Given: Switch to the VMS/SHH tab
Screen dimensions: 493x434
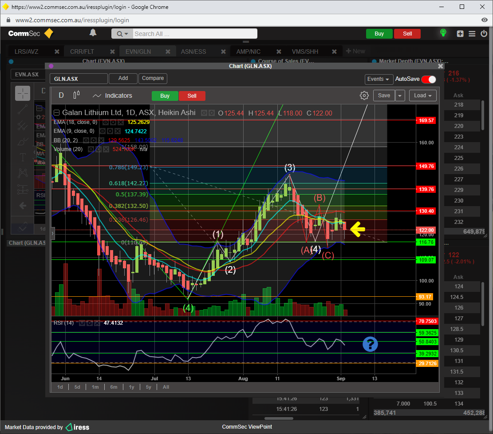Looking at the screenshot, I should pyautogui.click(x=305, y=52).
